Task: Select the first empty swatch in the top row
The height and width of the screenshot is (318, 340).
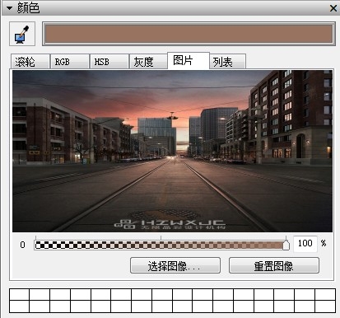Action: pyautogui.click(x=19, y=294)
